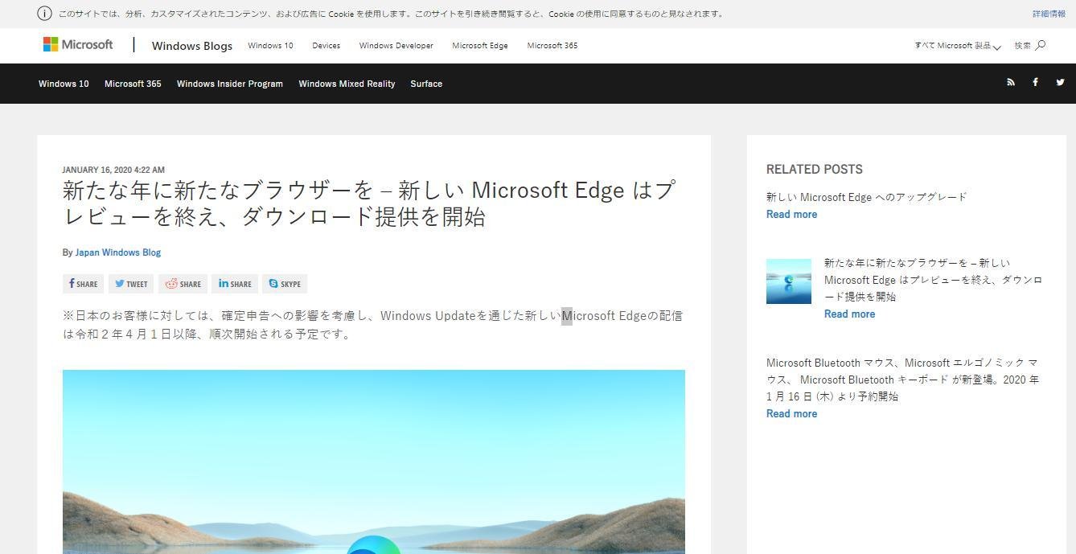
Task: Click the search magnifier icon
Action: [x=1041, y=45]
